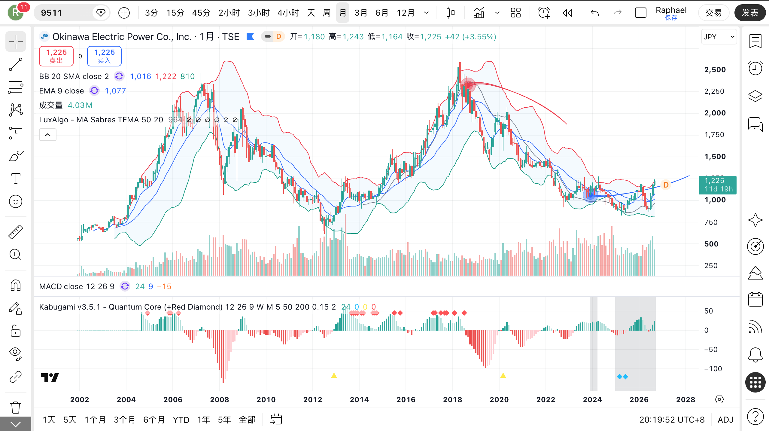Image resolution: width=769 pixels, height=431 pixels.
Task: Select the brush drawing tool
Action: 16,156
